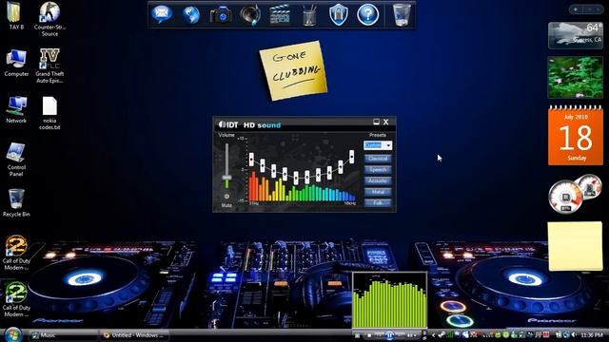This screenshot has width=609, height=342.
Task: Adjust the Volume slider in IDT HD sound
Action: 226,178
